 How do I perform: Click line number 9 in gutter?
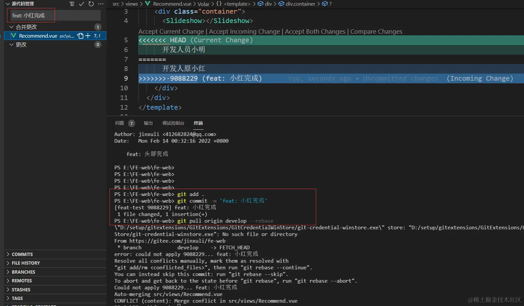(x=126, y=78)
